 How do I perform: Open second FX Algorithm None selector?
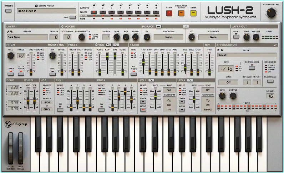point(213,37)
